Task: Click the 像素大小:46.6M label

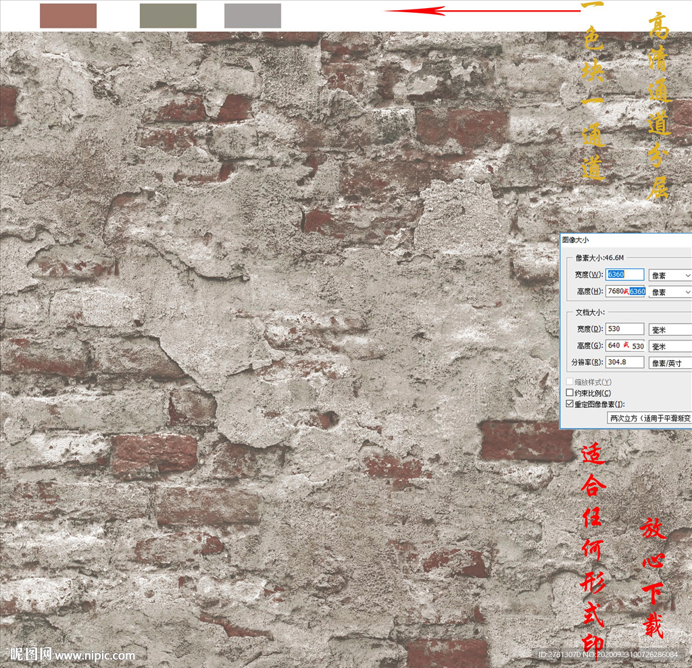Action: (600, 257)
